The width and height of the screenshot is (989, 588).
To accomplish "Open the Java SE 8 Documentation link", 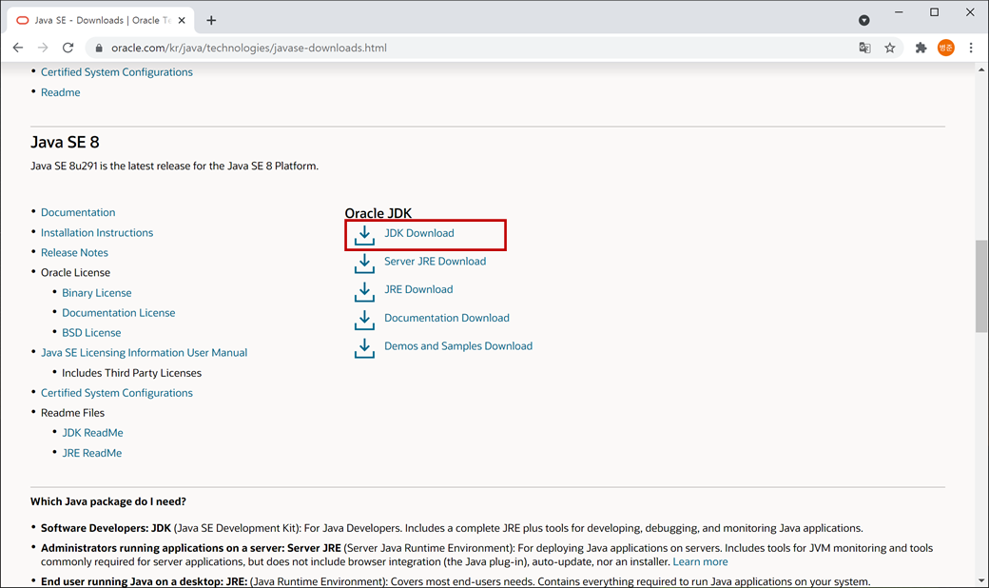I will (78, 212).
